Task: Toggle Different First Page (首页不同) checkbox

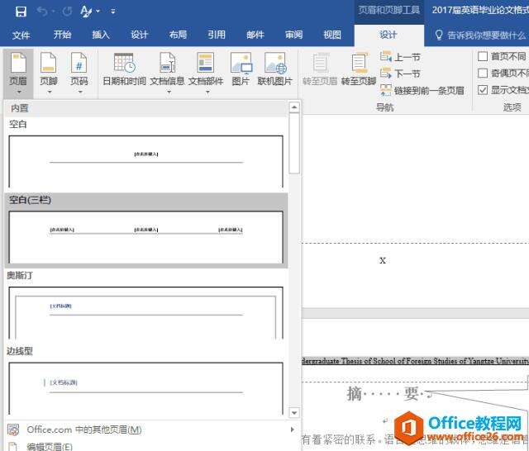Action: click(483, 56)
